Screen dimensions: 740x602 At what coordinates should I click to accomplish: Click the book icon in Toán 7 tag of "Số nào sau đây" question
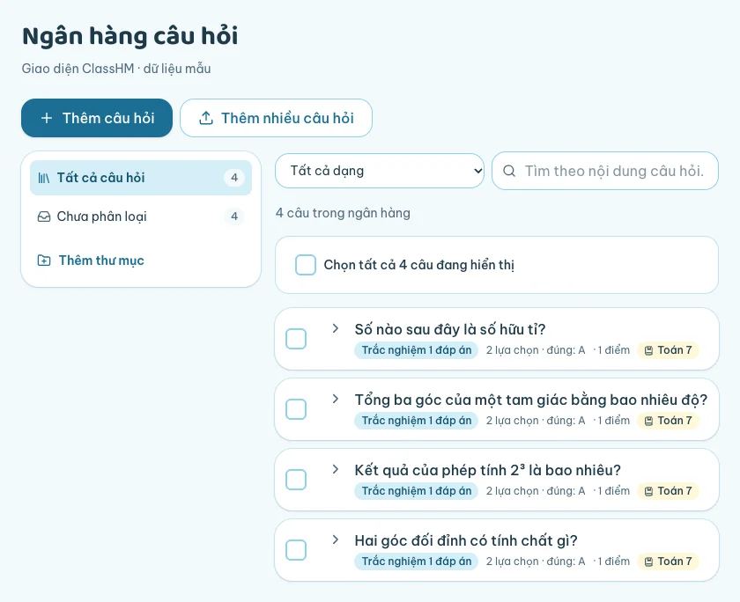649,350
